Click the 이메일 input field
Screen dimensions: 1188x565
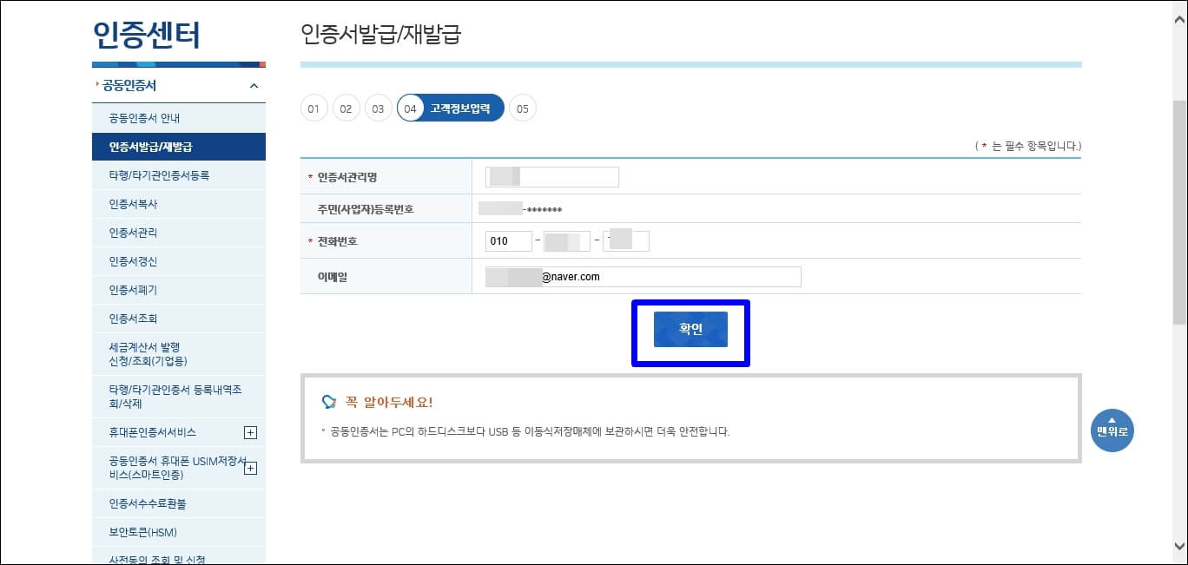pos(643,277)
